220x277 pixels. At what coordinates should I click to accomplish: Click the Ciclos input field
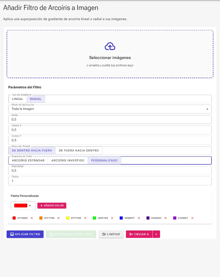pos(110,181)
